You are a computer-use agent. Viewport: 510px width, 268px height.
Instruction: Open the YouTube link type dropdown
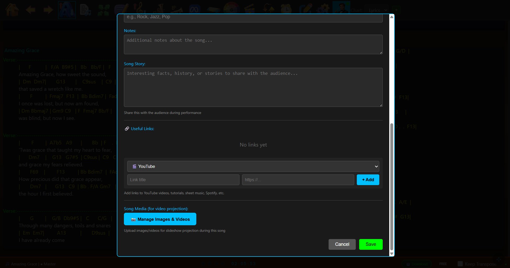click(253, 166)
